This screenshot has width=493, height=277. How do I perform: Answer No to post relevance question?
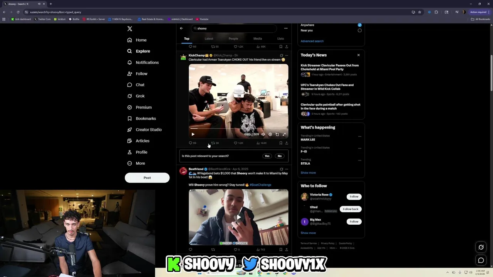pos(280,156)
